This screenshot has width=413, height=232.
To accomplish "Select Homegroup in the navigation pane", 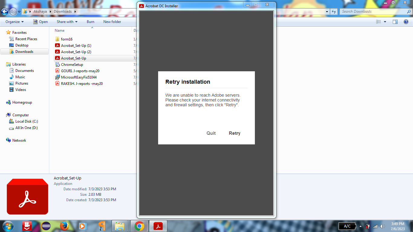I will point(22,102).
